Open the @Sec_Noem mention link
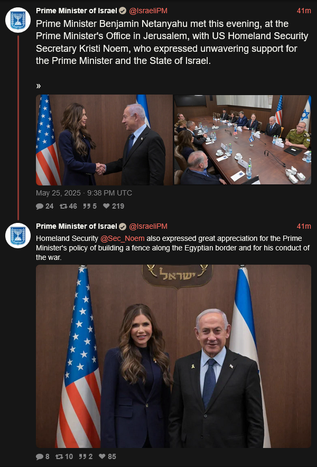 123,239
